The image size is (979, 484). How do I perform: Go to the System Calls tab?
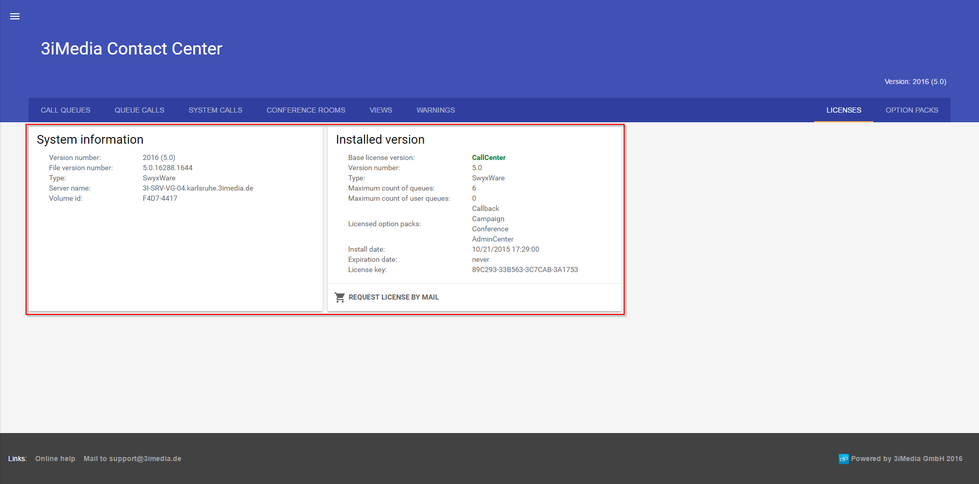pyautogui.click(x=215, y=110)
